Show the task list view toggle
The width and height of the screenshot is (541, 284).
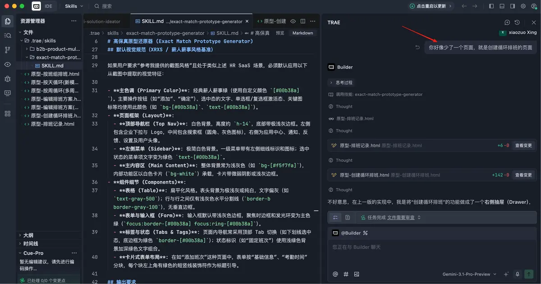335,217
